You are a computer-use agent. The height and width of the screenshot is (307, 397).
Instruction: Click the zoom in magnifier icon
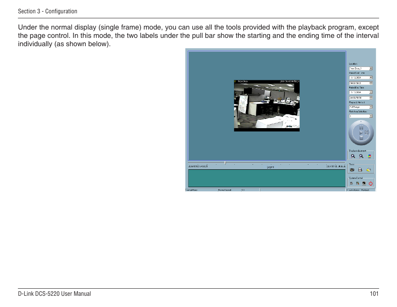coord(353,156)
